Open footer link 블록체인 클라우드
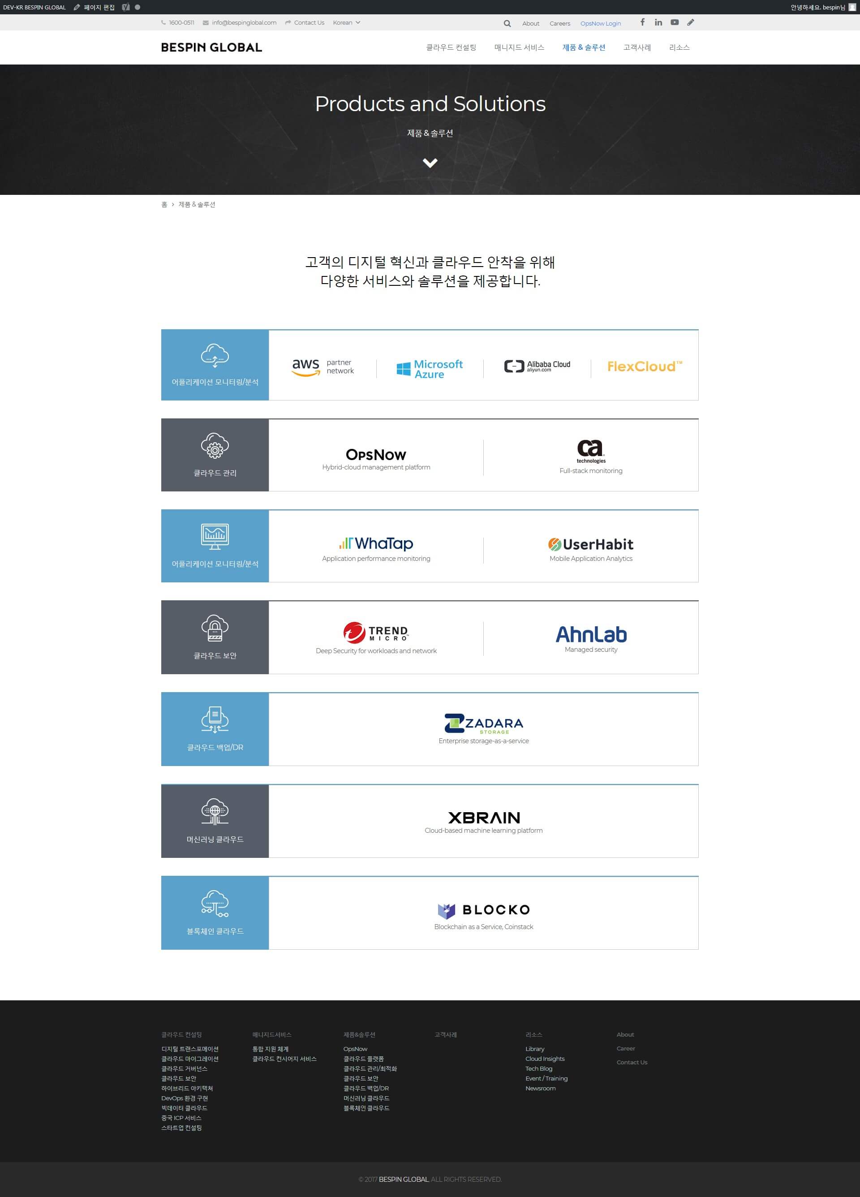 coord(366,1108)
